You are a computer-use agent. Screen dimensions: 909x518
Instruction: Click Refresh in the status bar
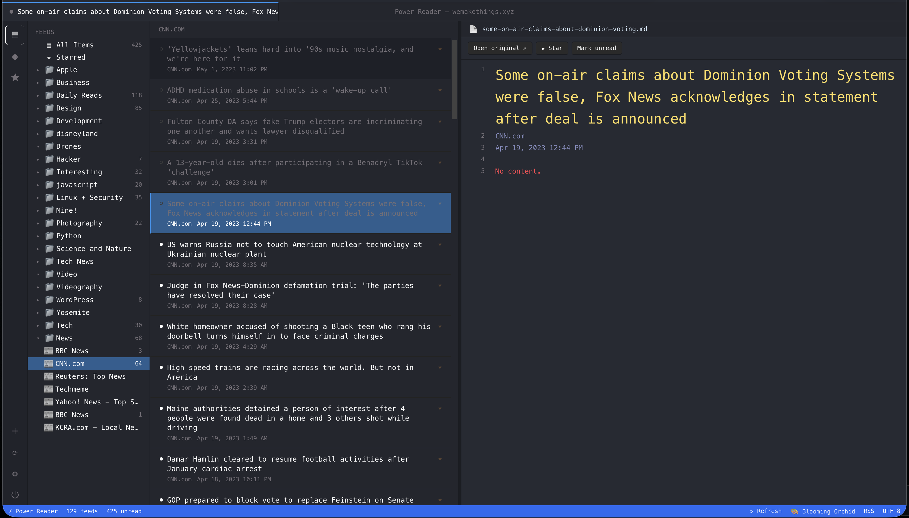coord(765,511)
